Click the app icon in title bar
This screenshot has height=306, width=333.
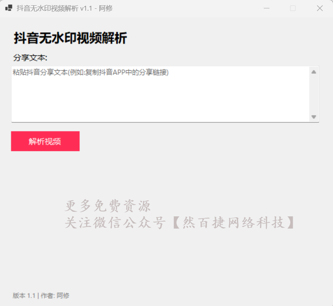pyautogui.click(x=9, y=8)
